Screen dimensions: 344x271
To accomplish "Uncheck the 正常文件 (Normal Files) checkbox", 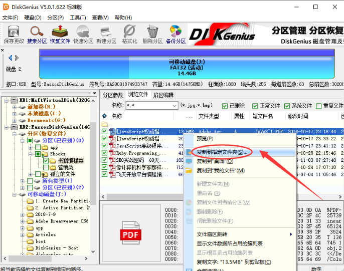I will (255, 106).
